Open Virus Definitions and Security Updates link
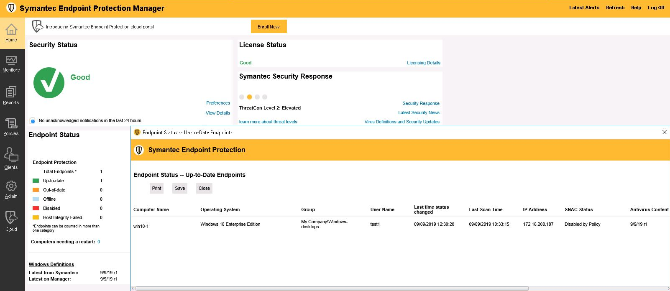 point(401,122)
